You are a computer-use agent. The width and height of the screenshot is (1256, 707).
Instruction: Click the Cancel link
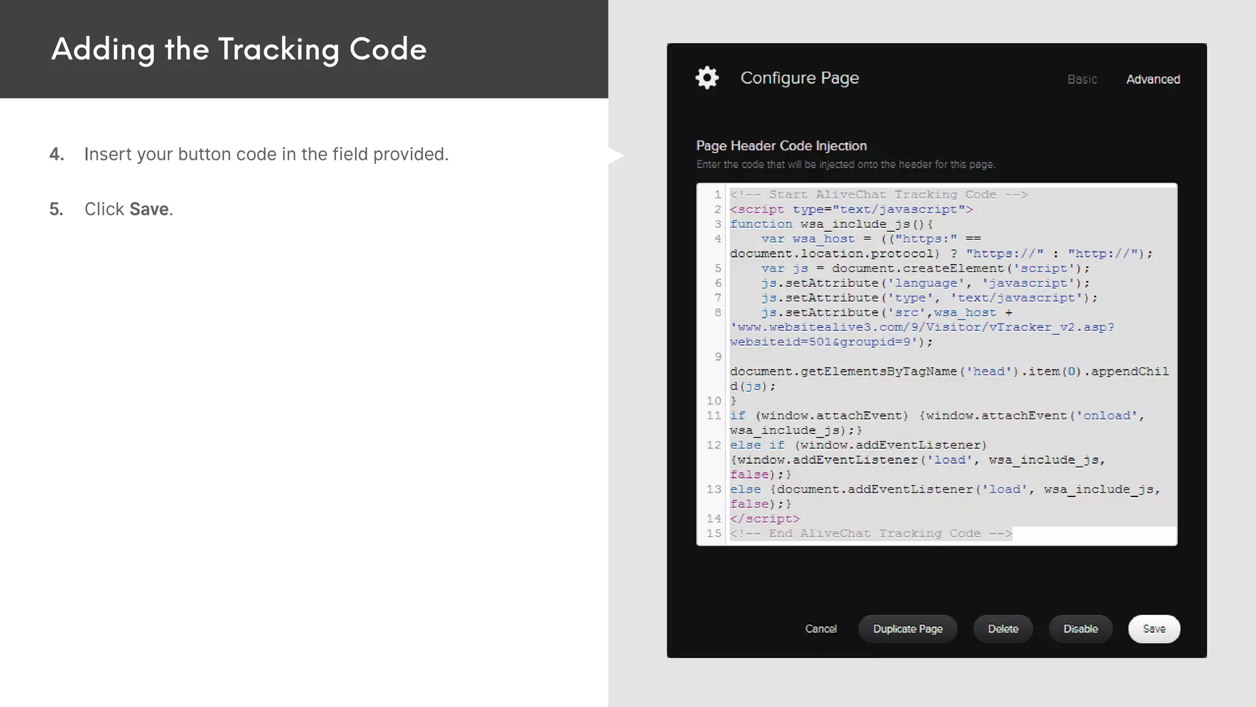[x=821, y=629]
